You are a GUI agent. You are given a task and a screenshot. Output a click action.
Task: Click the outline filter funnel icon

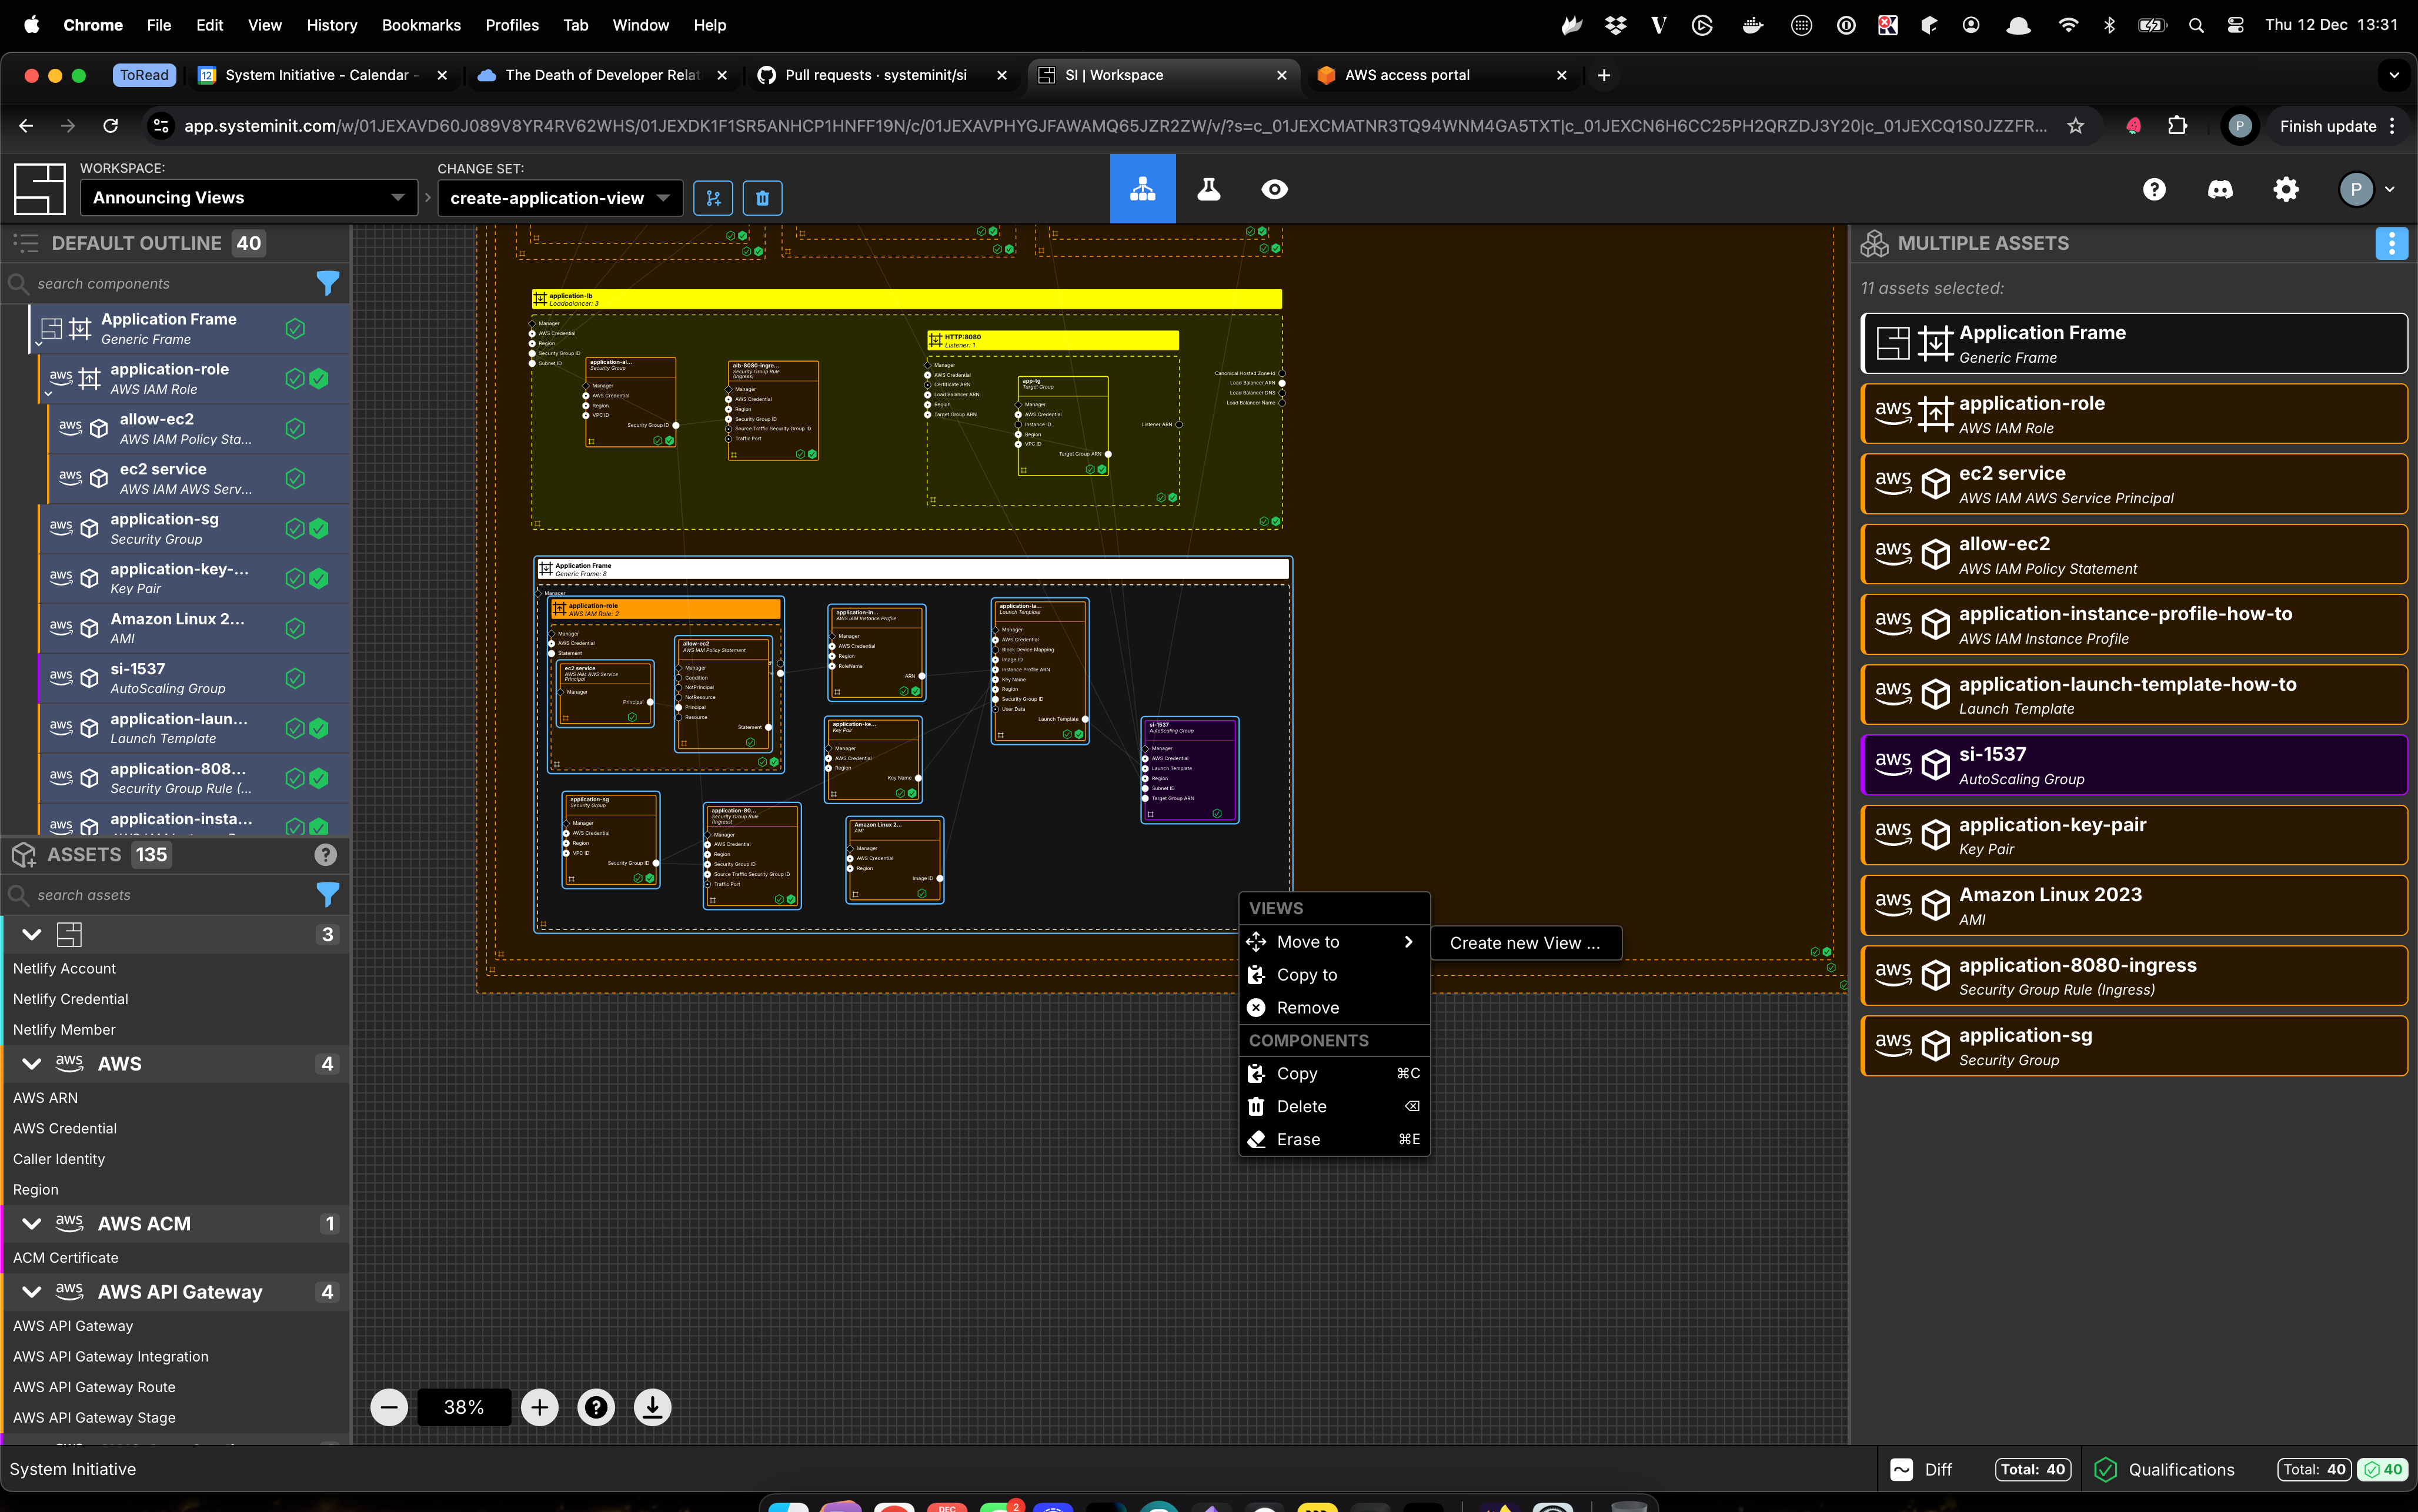327,284
